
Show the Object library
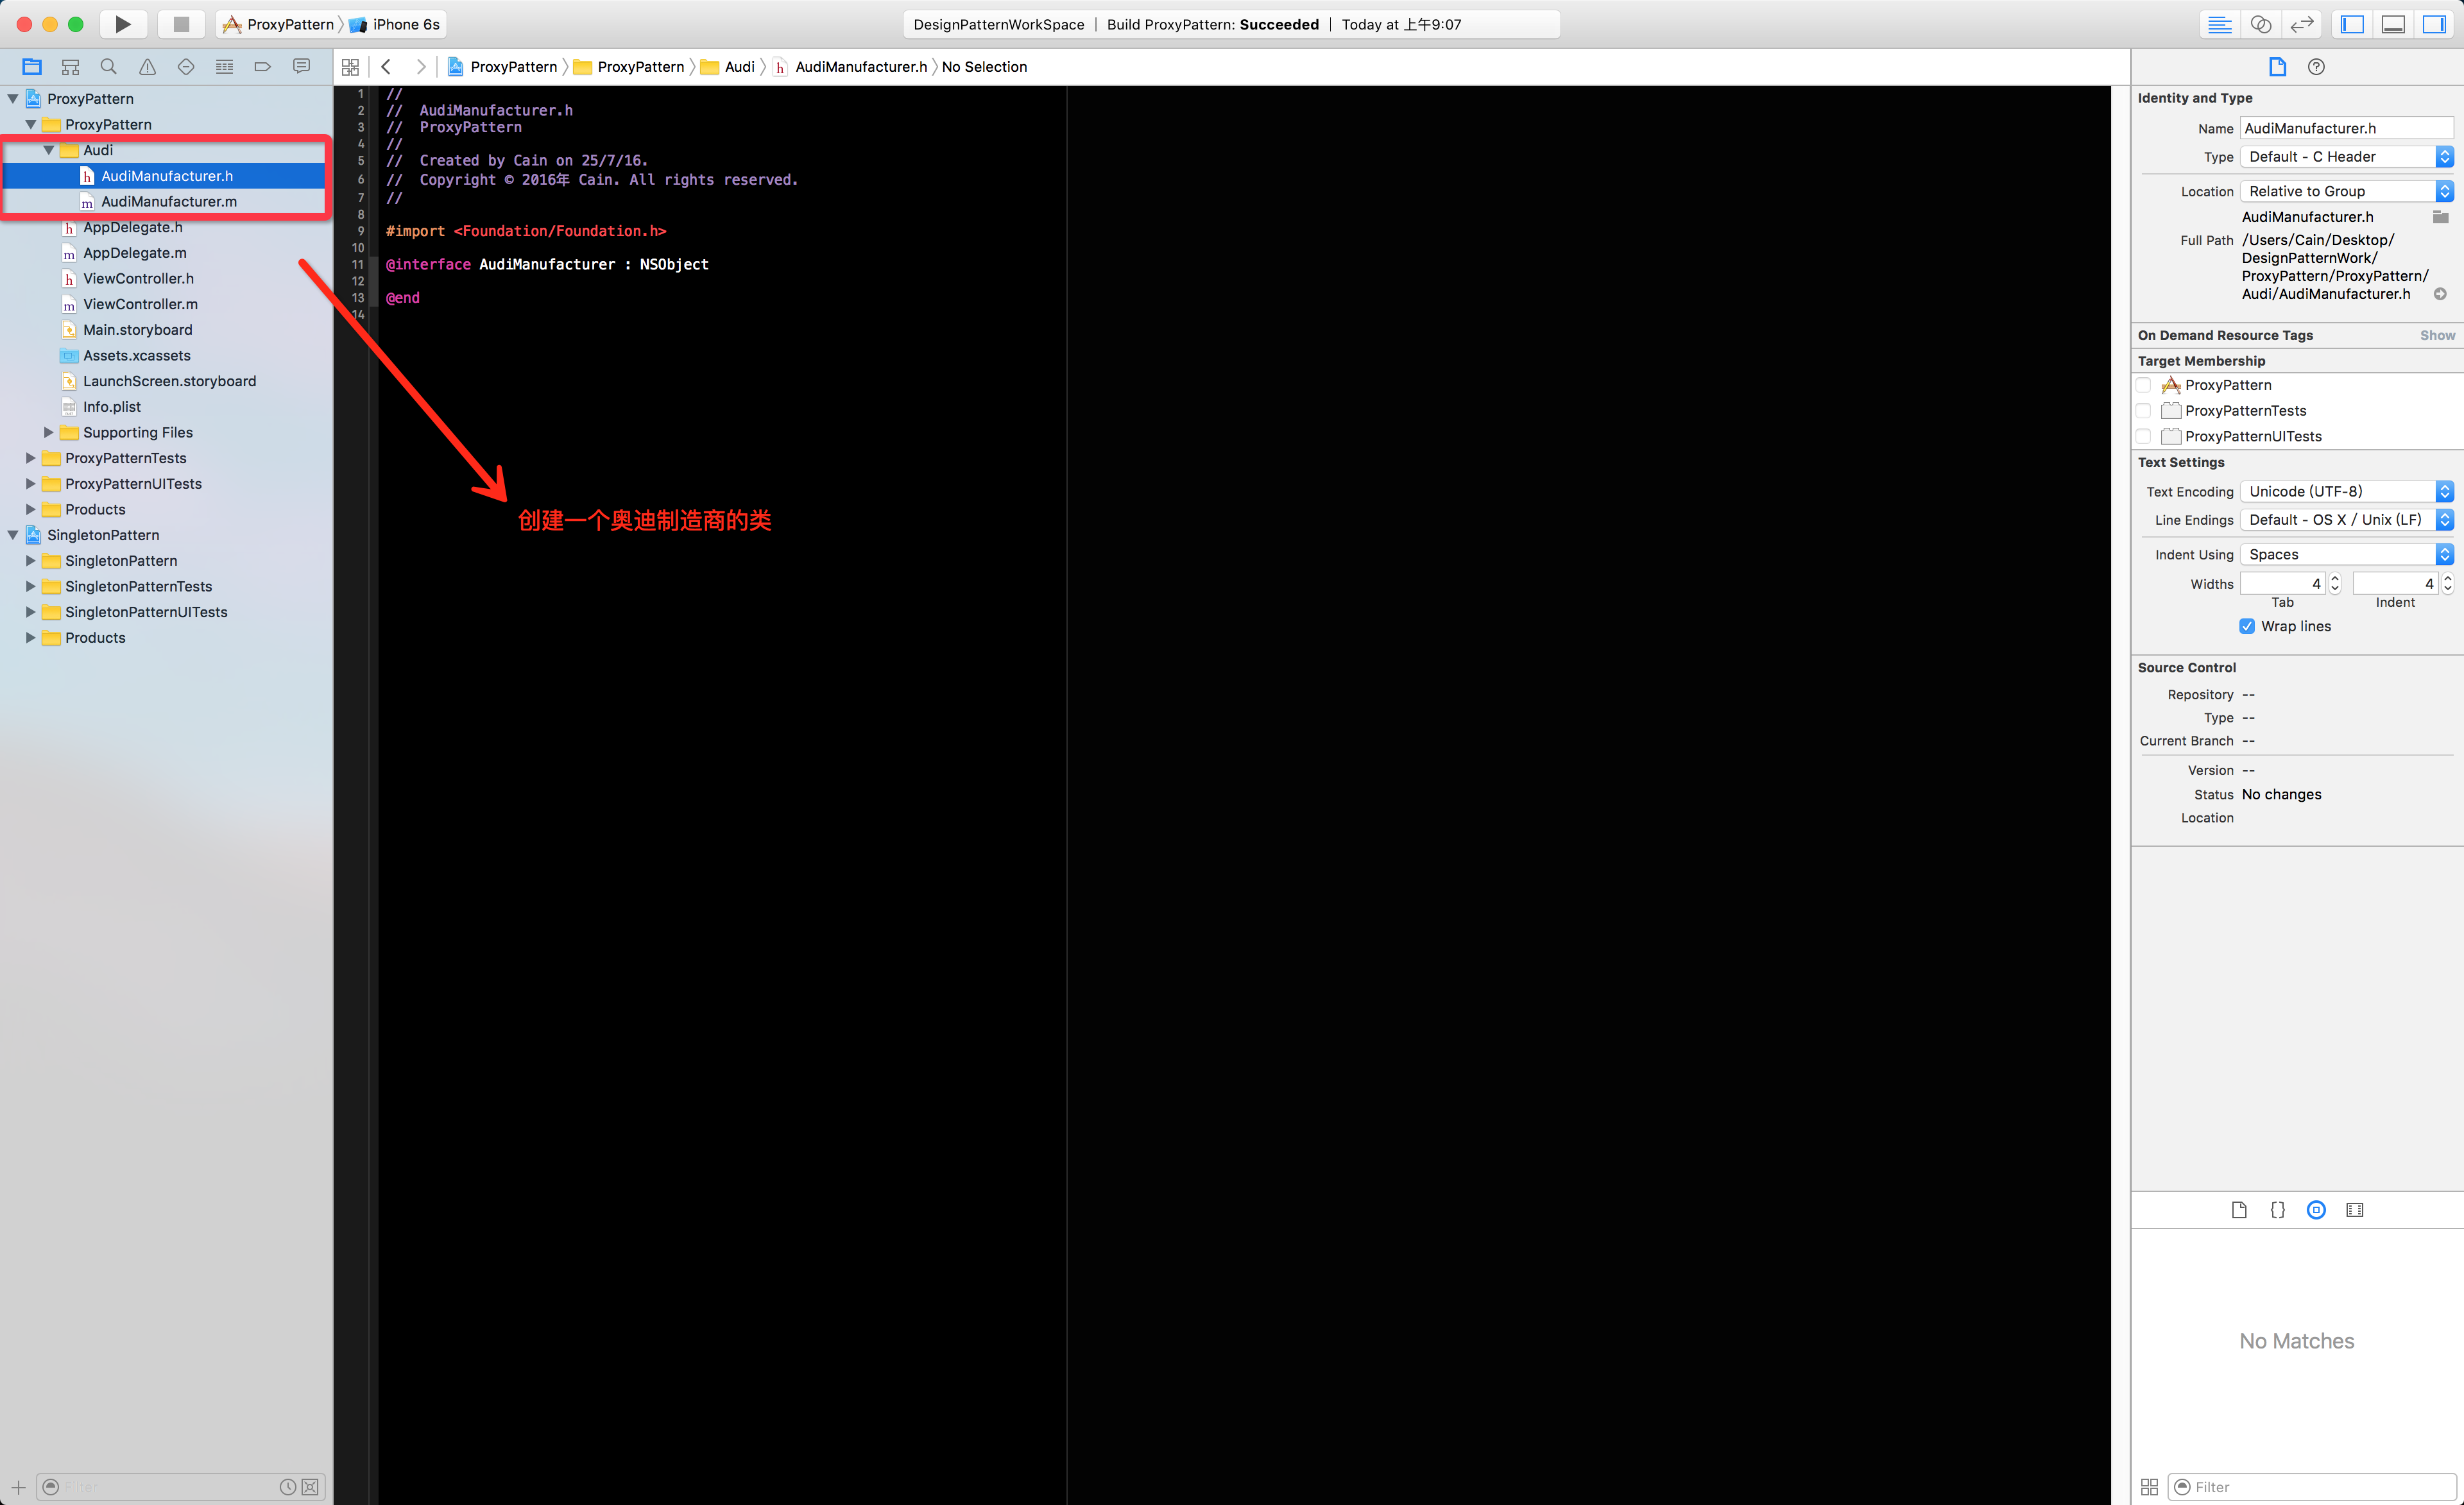pyautogui.click(x=2316, y=1210)
